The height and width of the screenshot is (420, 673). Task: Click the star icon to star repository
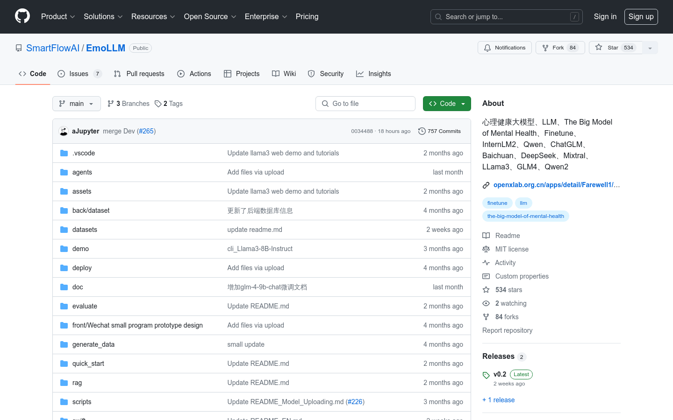click(x=599, y=47)
